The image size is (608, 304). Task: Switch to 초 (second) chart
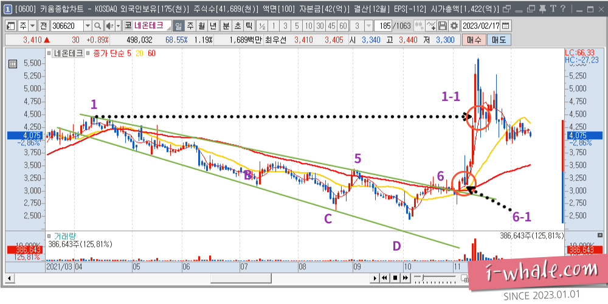click(x=237, y=26)
